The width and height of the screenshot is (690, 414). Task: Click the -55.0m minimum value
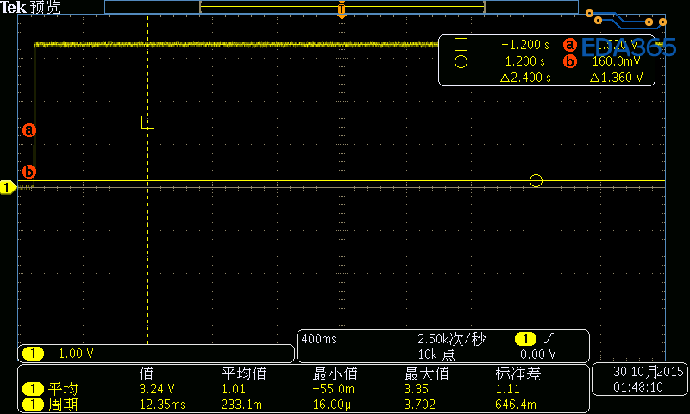tap(333, 389)
